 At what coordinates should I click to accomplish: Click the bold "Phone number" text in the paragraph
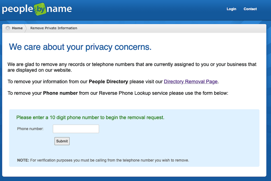pyautogui.click(x=60, y=93)
